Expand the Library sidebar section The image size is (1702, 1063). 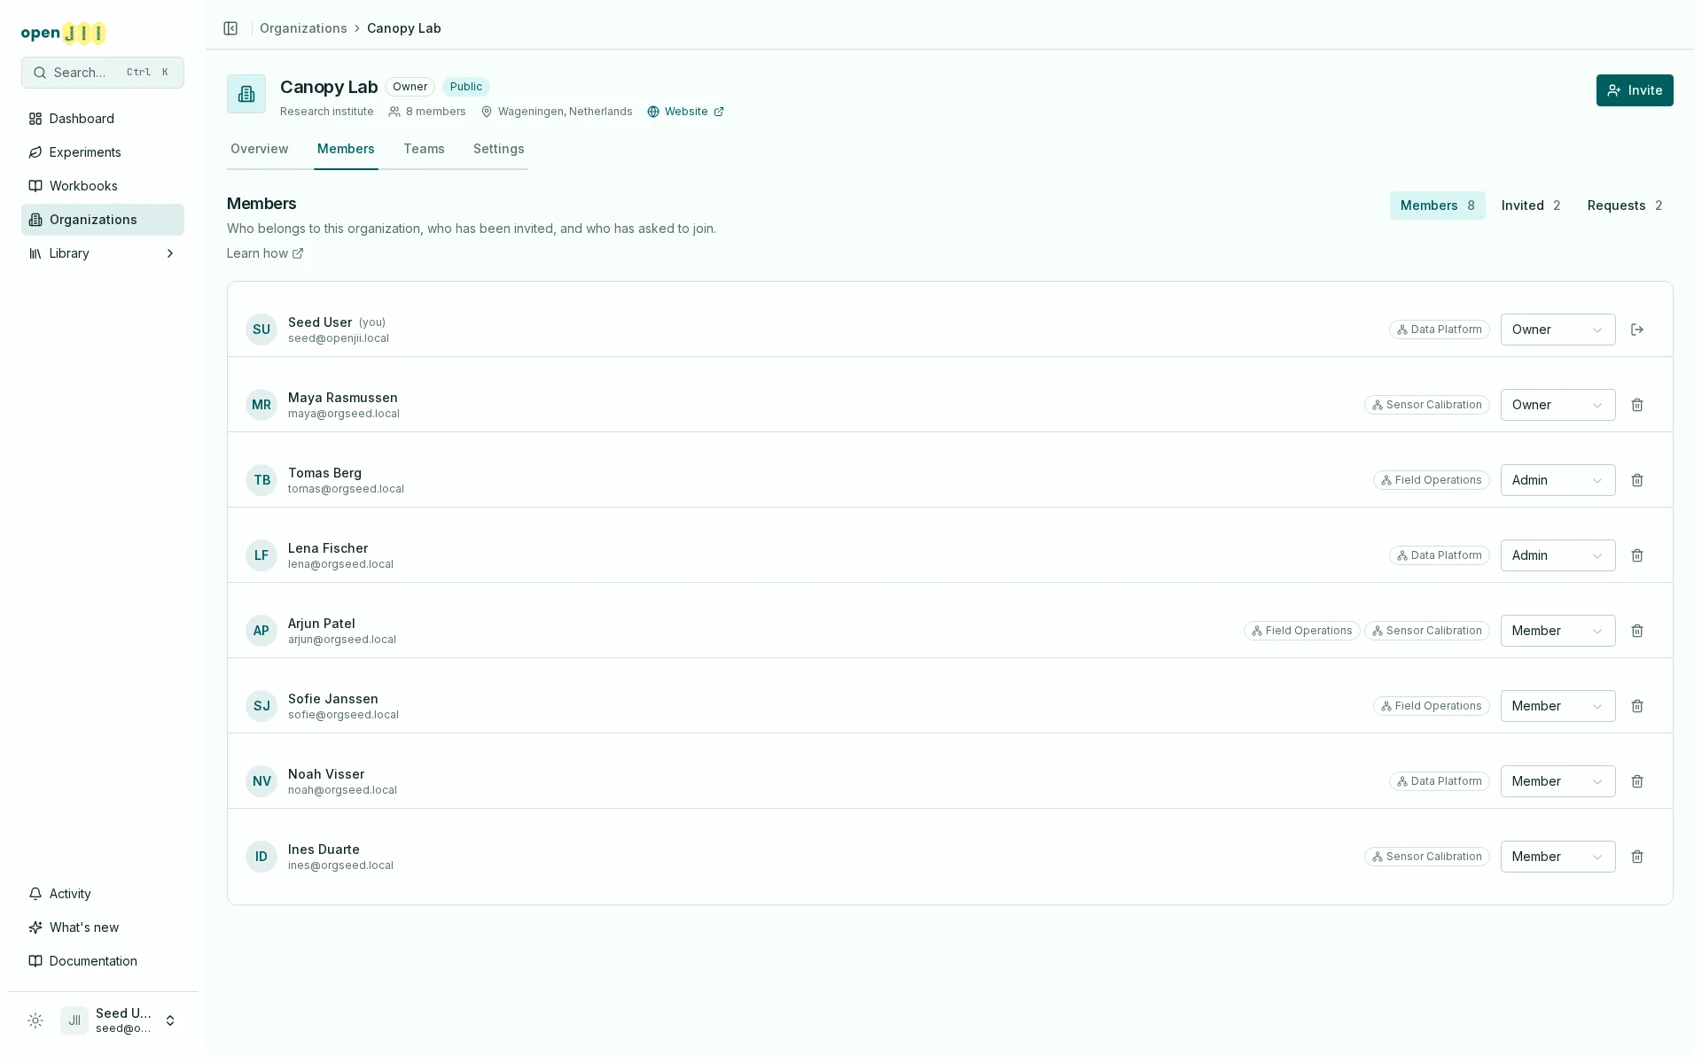point(103,253)
